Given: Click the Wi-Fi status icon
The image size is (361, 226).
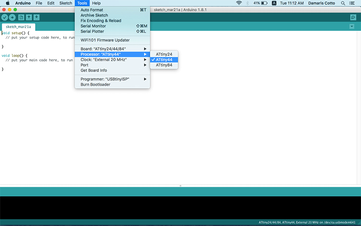Looking at the screenshot, I should tap(239, 3).
